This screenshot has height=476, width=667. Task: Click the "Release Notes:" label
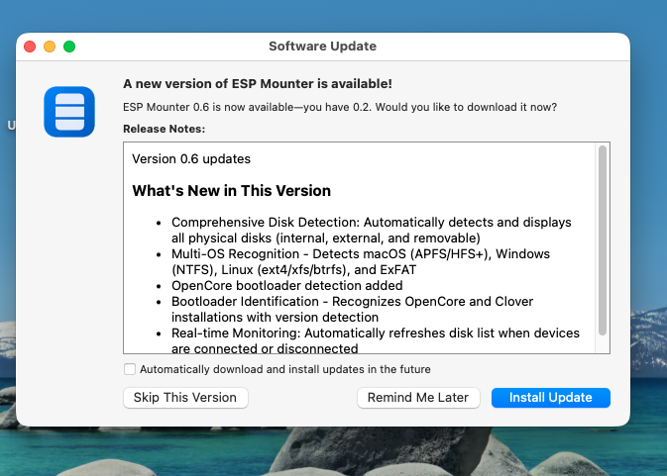[x=164, y=129]
